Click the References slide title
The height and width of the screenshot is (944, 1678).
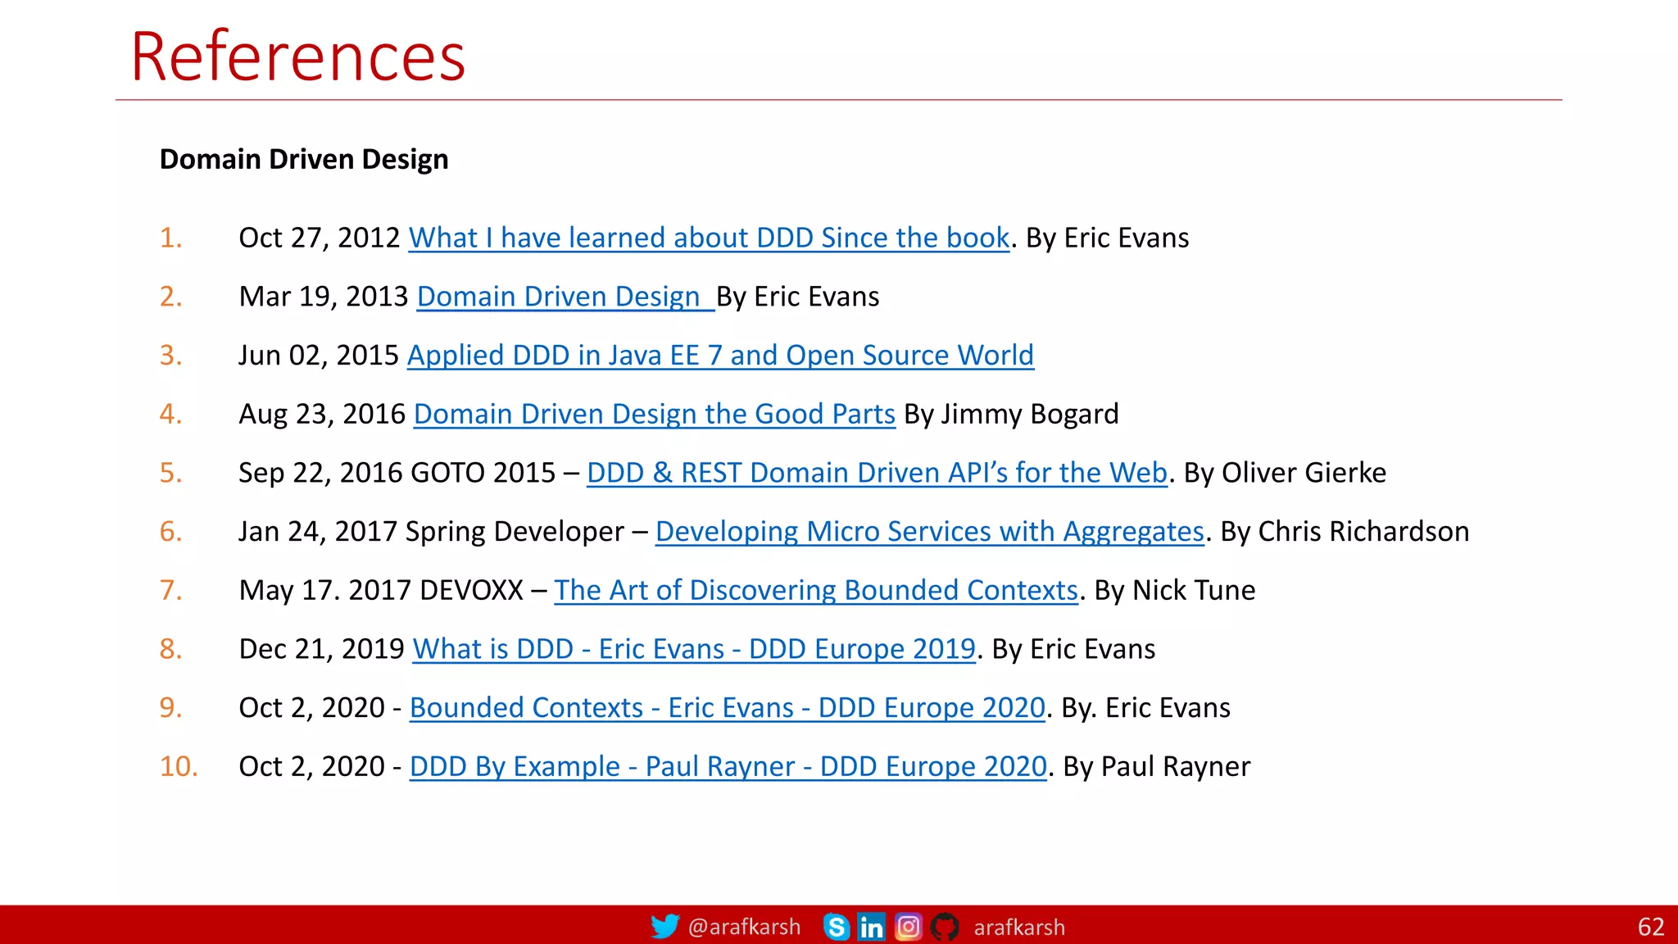point(298,57)
